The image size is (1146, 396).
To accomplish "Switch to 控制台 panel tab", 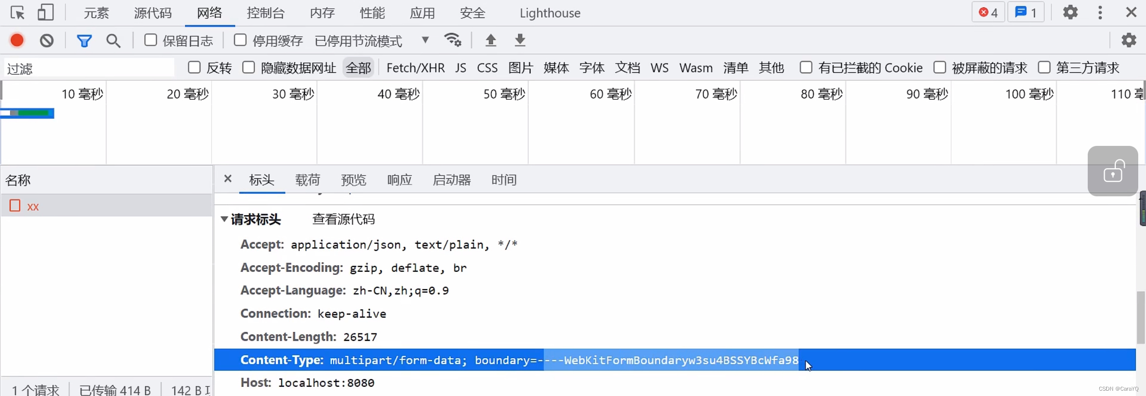I will point(266,13).
